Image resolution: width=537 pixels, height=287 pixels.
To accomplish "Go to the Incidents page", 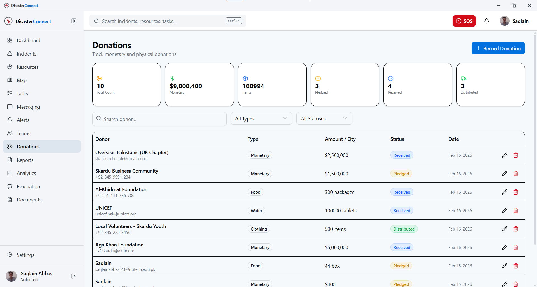I will (x=27, y=54).
